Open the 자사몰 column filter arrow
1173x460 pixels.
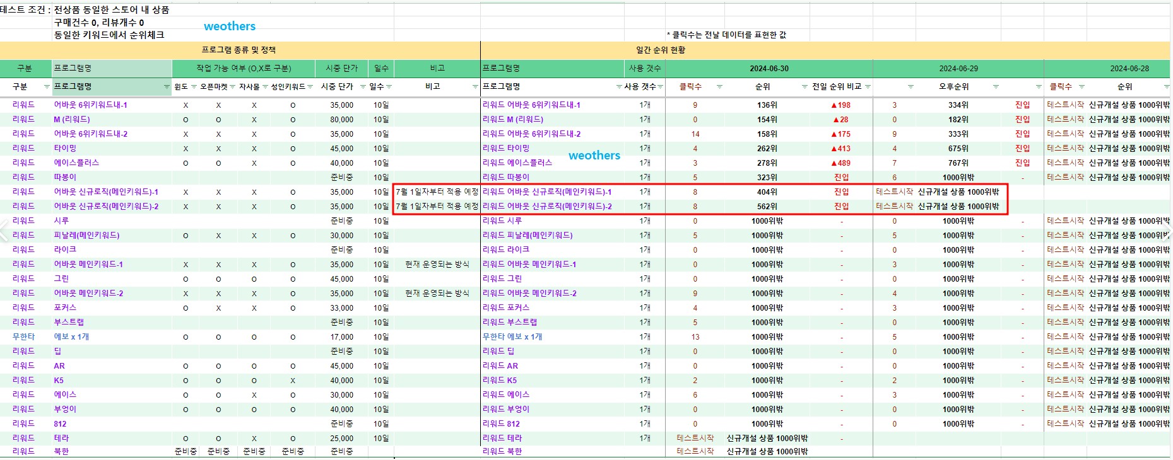265,87
